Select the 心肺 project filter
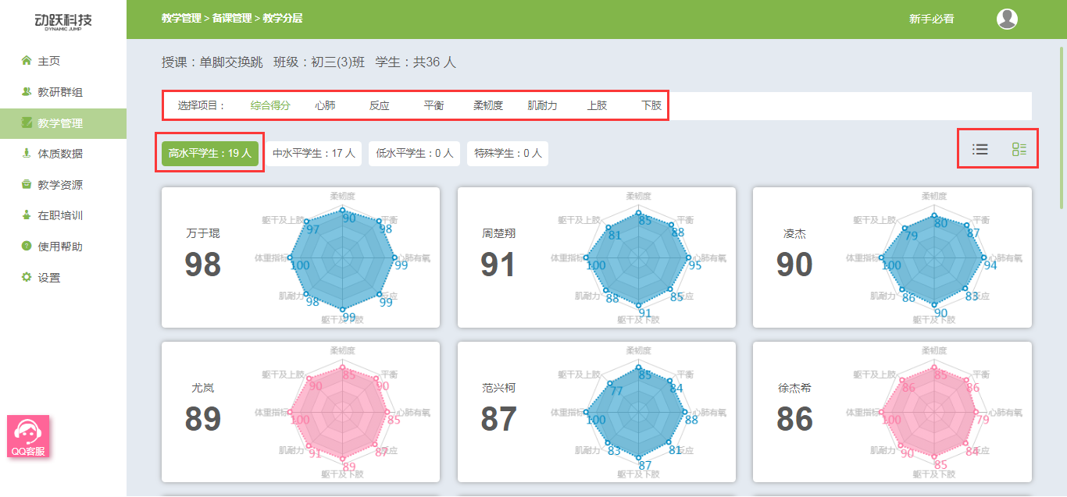1067x497 pixels. pyautogui.click(x=325, y=105)
